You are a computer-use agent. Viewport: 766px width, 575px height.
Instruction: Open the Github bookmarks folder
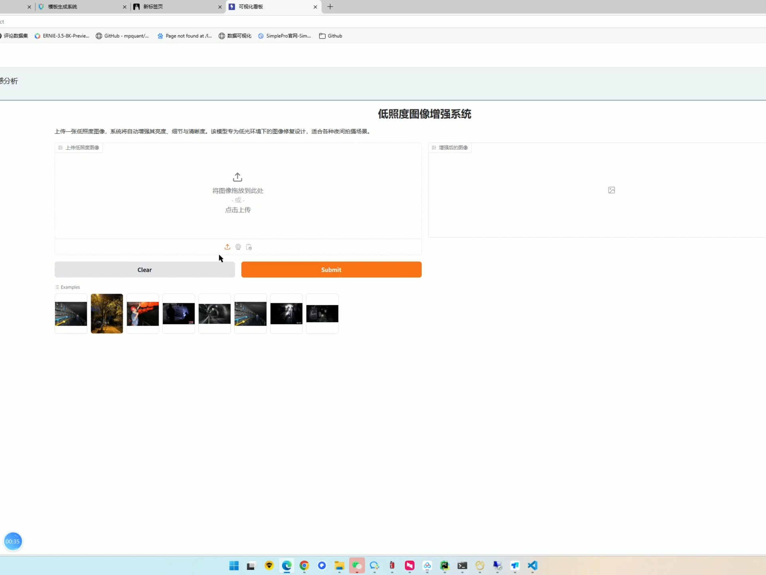[x=331, y=36]
